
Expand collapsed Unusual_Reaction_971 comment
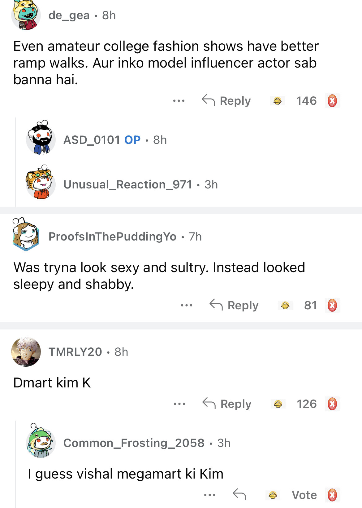[x=127, y=185]
